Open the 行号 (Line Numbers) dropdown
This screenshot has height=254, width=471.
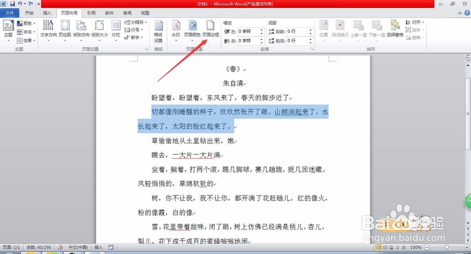tap(134, 30)
